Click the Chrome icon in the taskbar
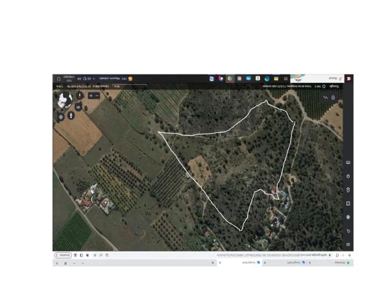The width and height of the screenshot is (386, 298). tap(230, 78)
